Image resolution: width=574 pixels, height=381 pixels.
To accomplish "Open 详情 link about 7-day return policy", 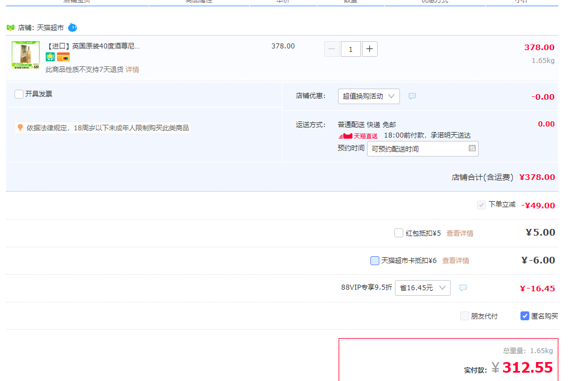I will (x=132, y=70).
